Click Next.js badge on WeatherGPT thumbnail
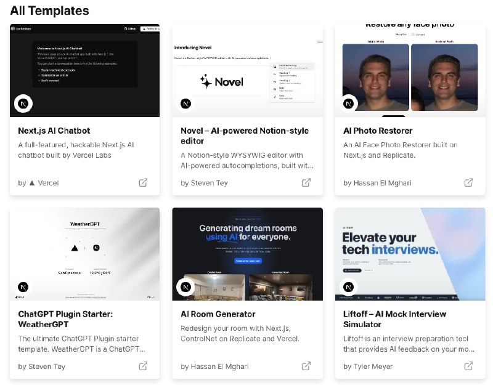The width and height of the screenshot is (493, 385). [x=23, y=286]
